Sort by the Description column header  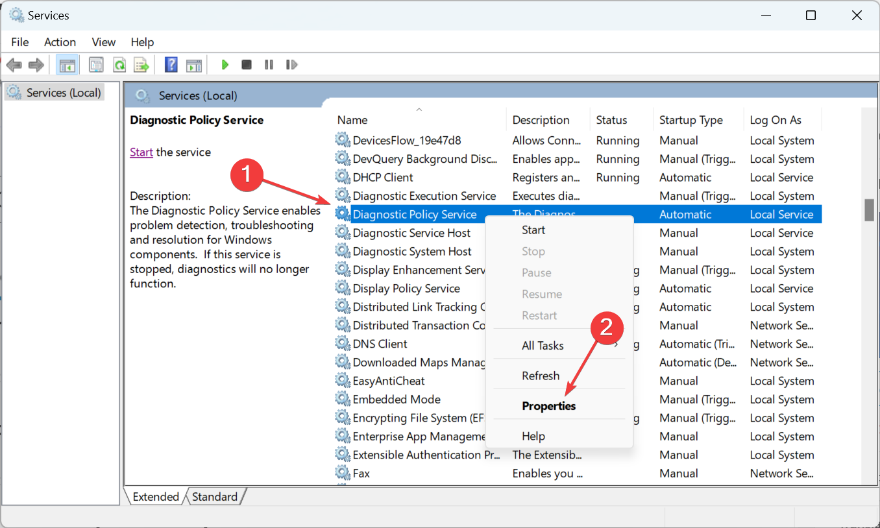(548, 120)
